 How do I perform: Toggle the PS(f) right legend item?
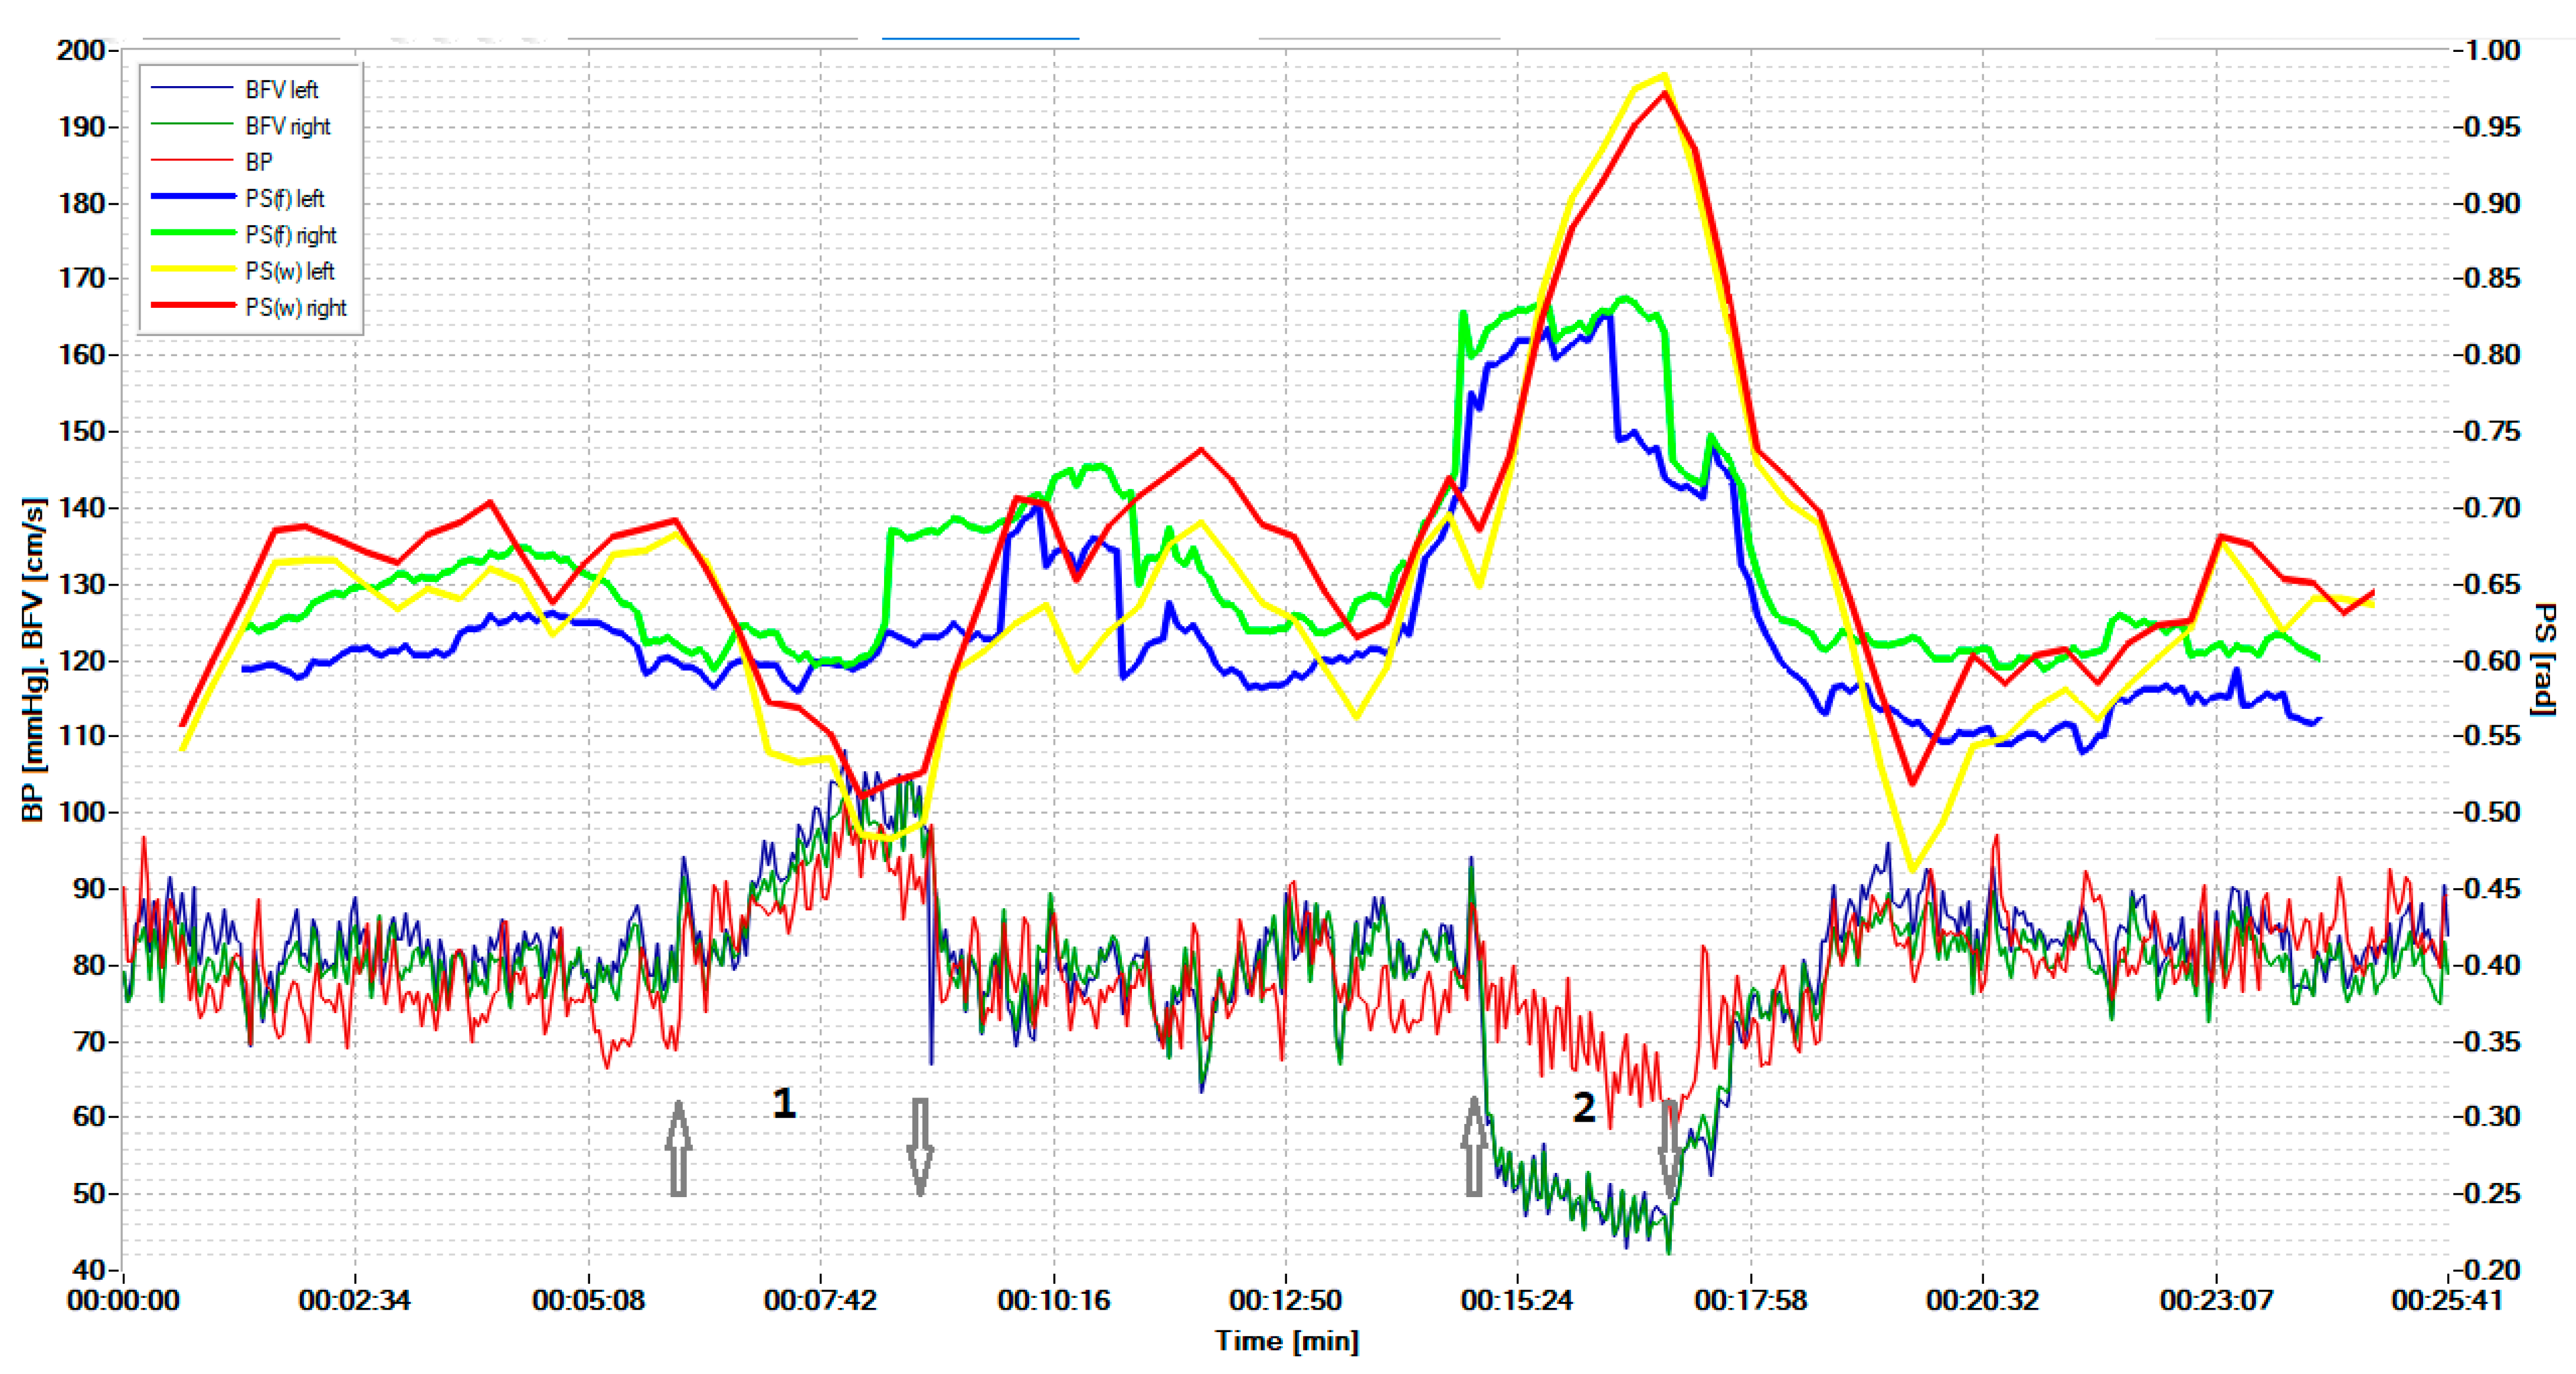click(x=290, y=235)
